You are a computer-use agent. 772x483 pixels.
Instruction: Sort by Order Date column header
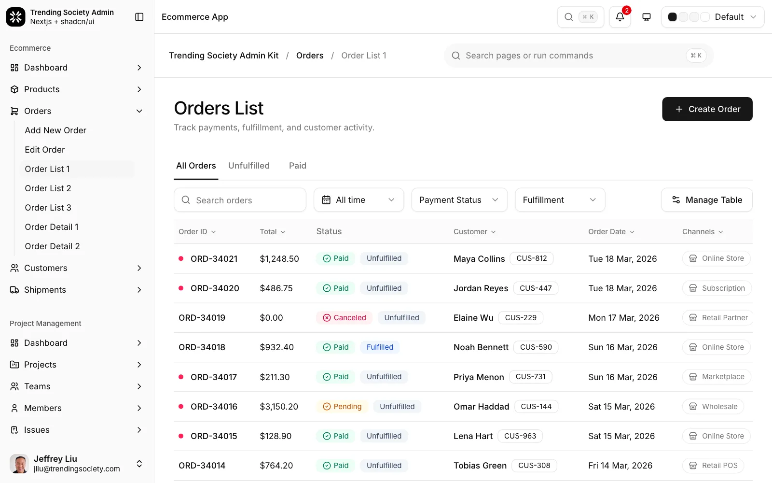pyautogui.click(x=611, y=232)
